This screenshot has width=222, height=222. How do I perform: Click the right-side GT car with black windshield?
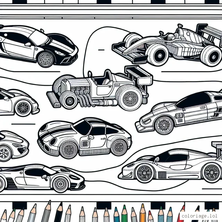coord(179,112)
